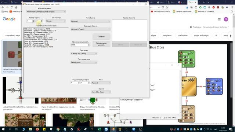The width and height of the screenshot is (235, 132).
Task: Open the Monitor LG bookmark
Action: pos(205,11)
